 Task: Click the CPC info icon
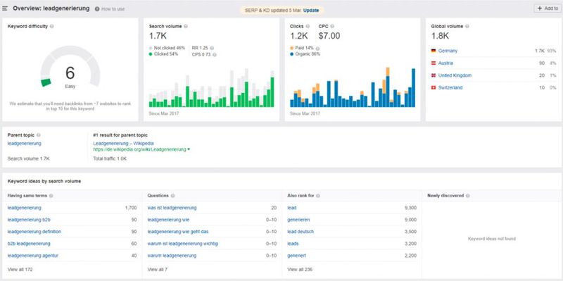point(332,26)
